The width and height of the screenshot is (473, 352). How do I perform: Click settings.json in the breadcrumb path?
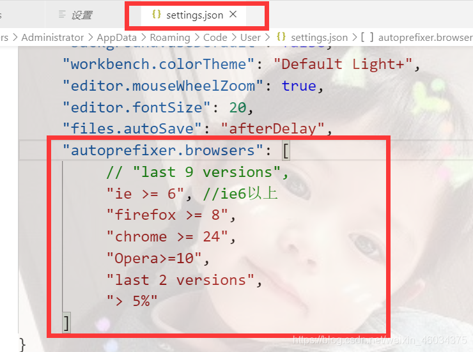tap(319, 37)
